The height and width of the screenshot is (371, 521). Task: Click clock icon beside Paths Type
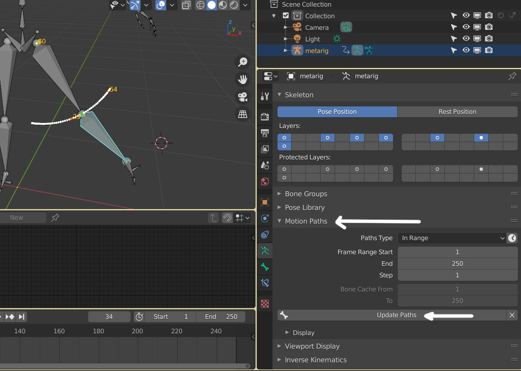pos(512,238)
